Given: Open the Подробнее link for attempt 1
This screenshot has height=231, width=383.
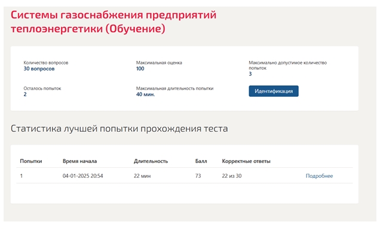Looking at the screenshot, I should 319,176.
